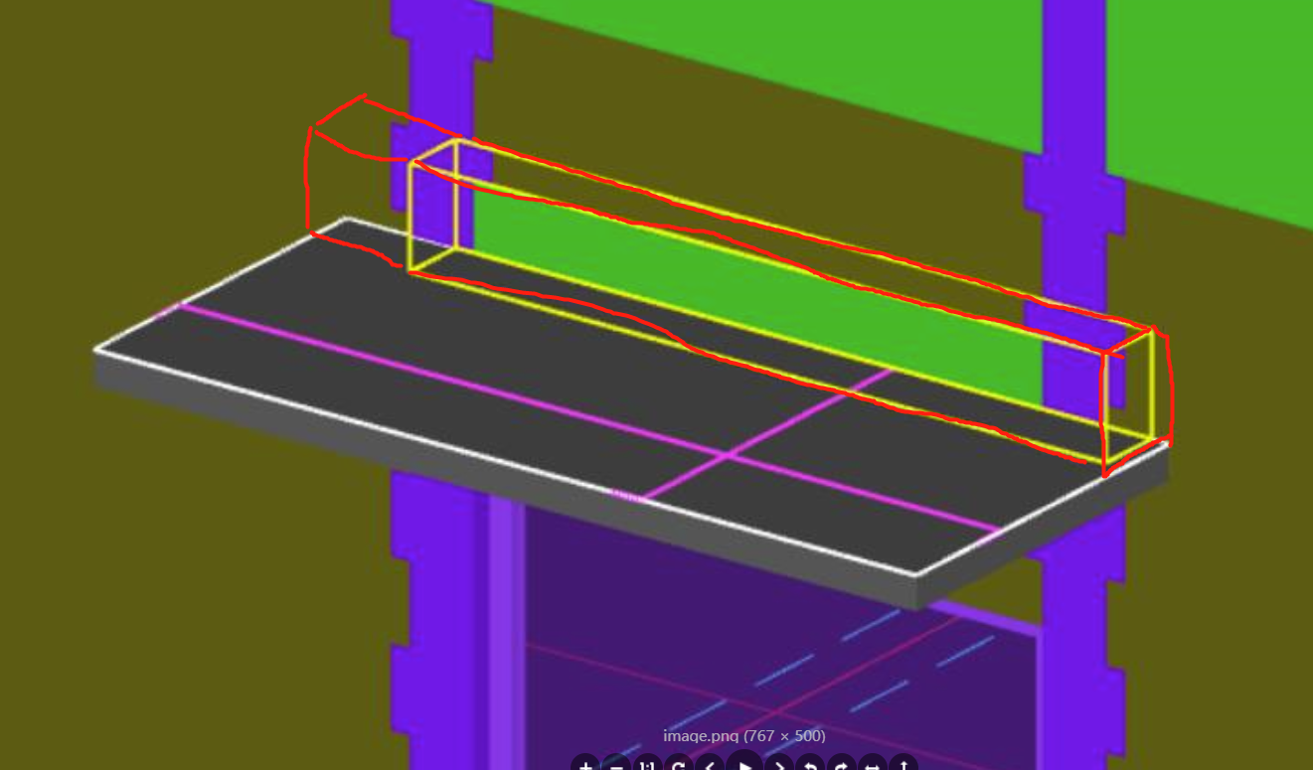This screenshot has width=1313, height=770.
Task: Click the image.png (767 × 500) caption
Action: (744, 736)
